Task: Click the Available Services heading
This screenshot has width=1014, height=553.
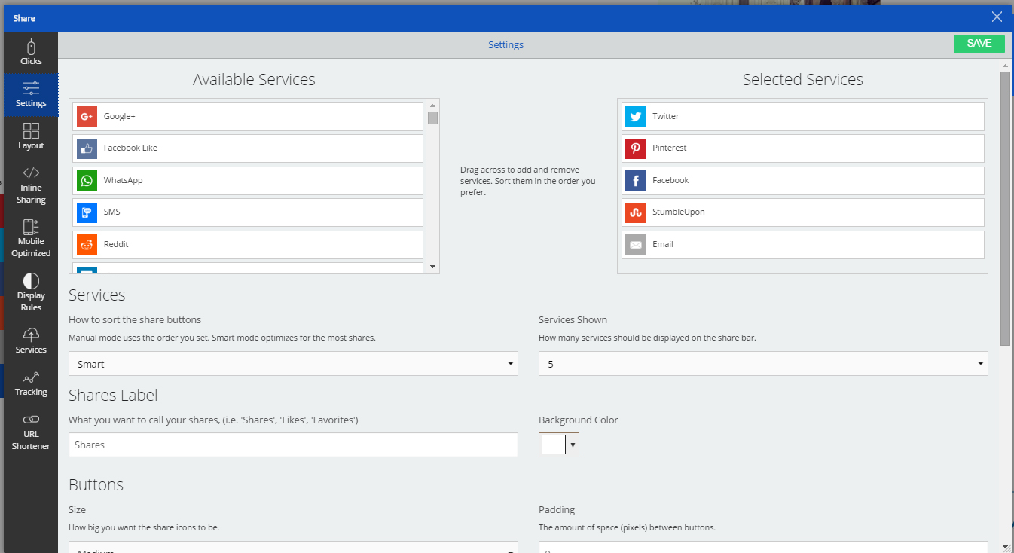Action: (x=254, y=80)
